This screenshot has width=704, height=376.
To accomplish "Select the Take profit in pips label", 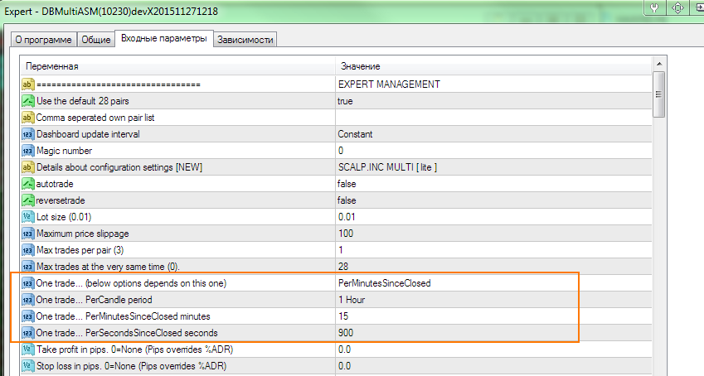I will [x=134, y=349].
